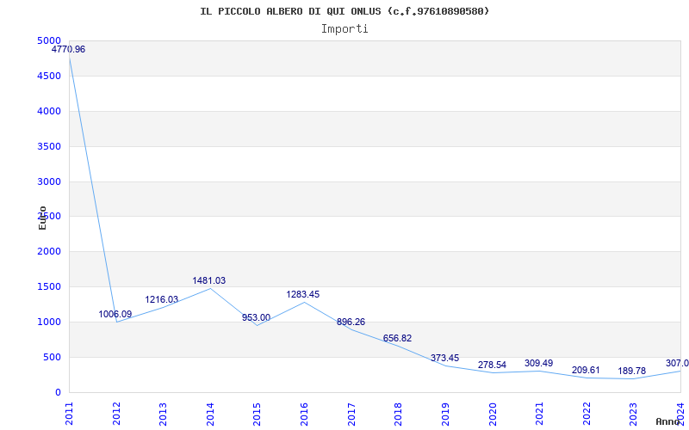Click the 1216.03 data label

[x=162, y=299]
